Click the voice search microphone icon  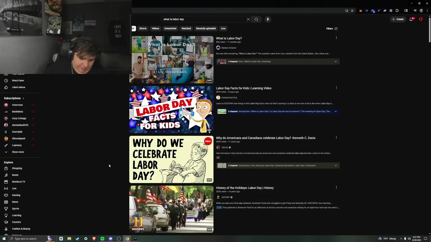click(268, 19)
